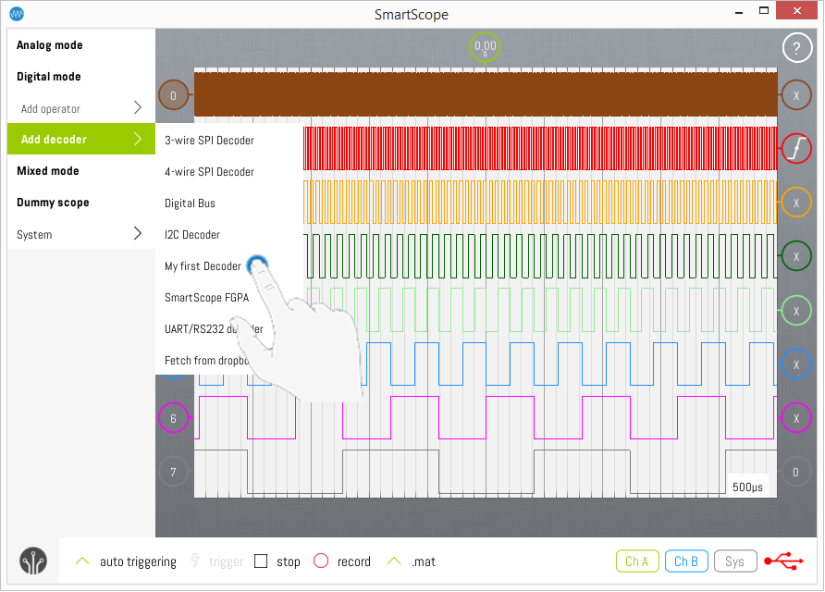Choose the I2C Decoder entry
825x592 pixels.
pos(192,235)
